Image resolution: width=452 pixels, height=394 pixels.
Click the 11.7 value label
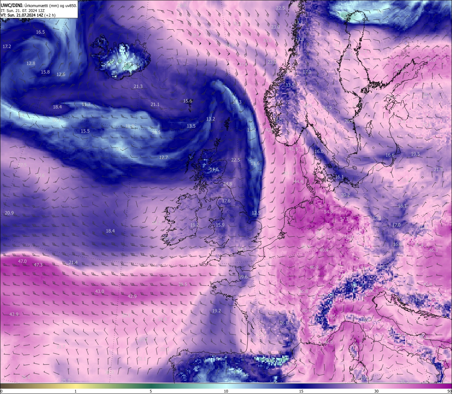pos(86,105)
